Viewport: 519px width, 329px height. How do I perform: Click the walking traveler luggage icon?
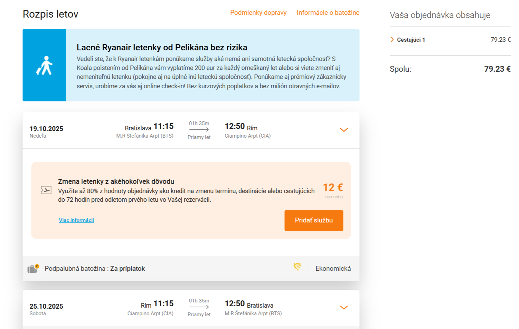click(44, 65)
